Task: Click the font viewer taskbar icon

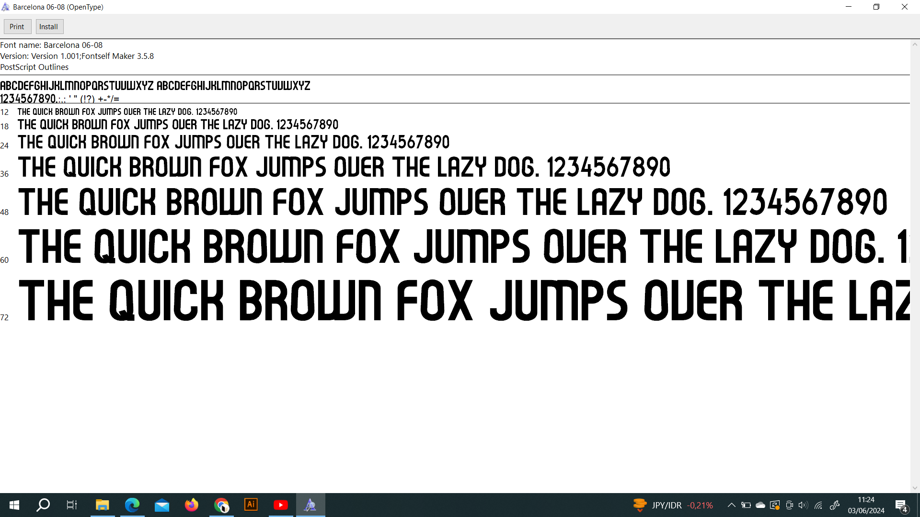Action: [x=310, y=505]
